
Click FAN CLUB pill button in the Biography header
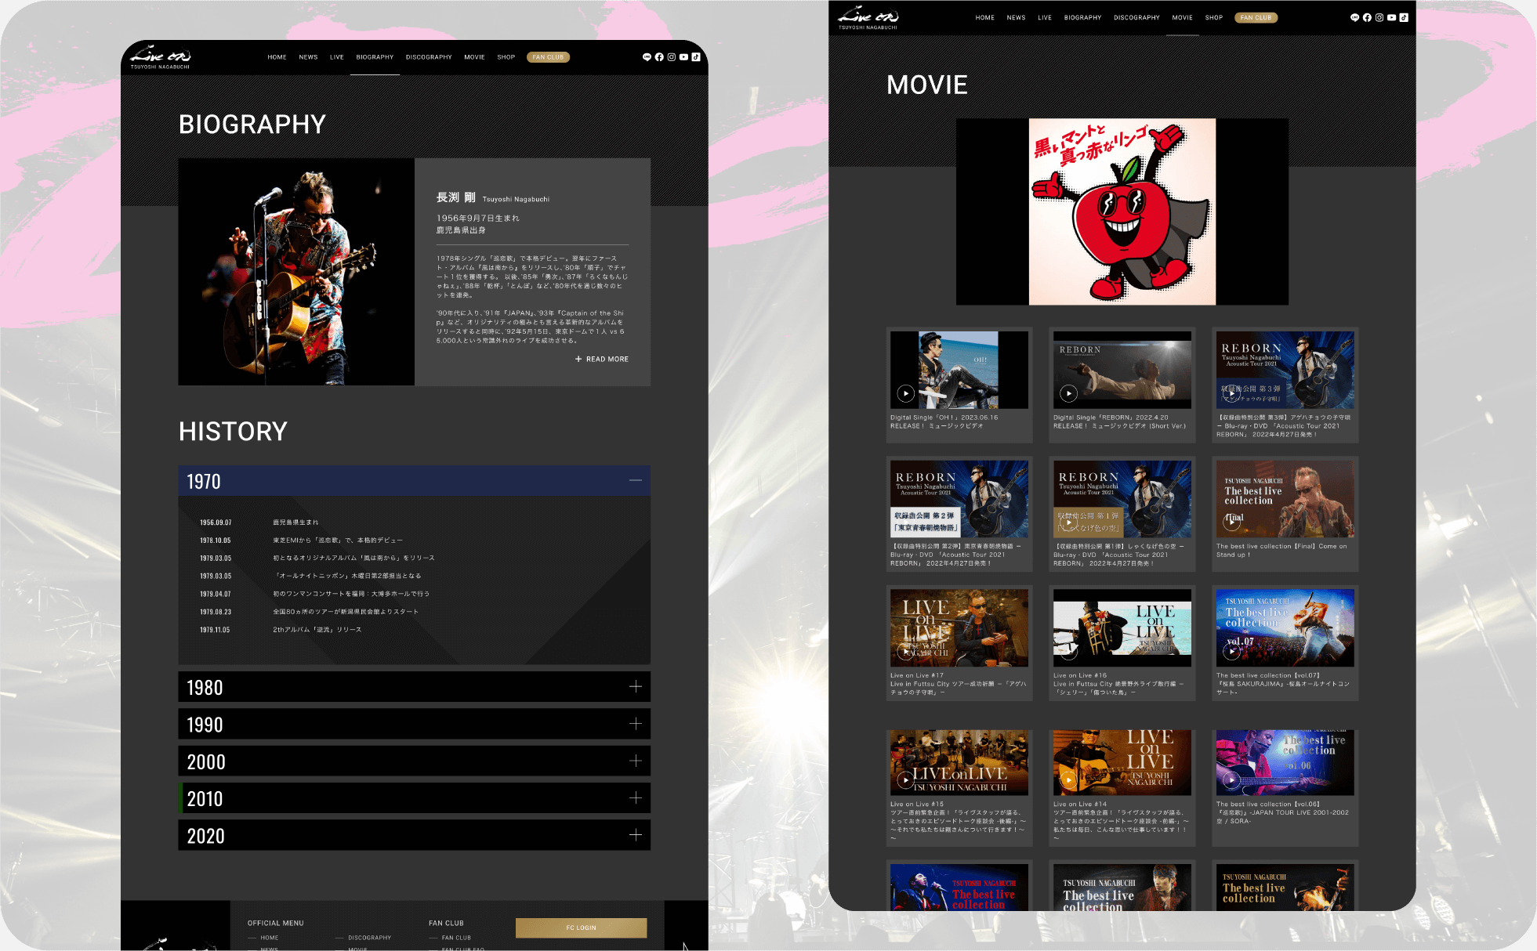point(548,57)
